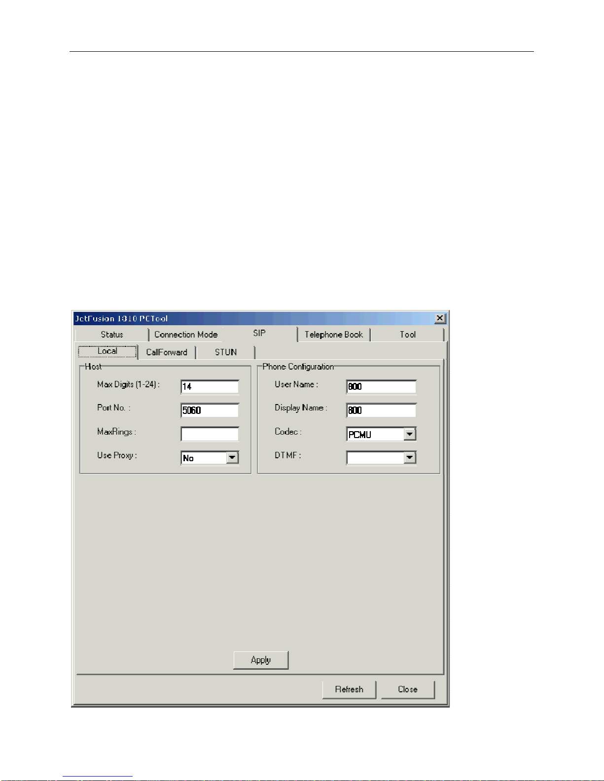Click the Display Name label
The image size is (604, 781).
(301, 408)
